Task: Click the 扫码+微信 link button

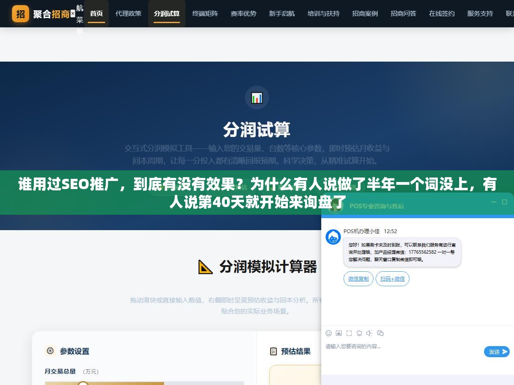Action: tap(392, 278)
